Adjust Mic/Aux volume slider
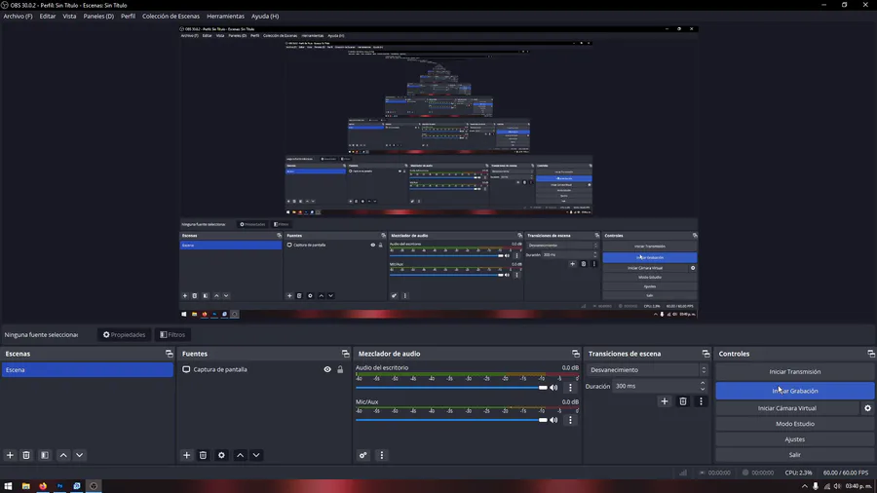Image resolution: width=877 pixels, height=493 pixels. tap(451, 420)
